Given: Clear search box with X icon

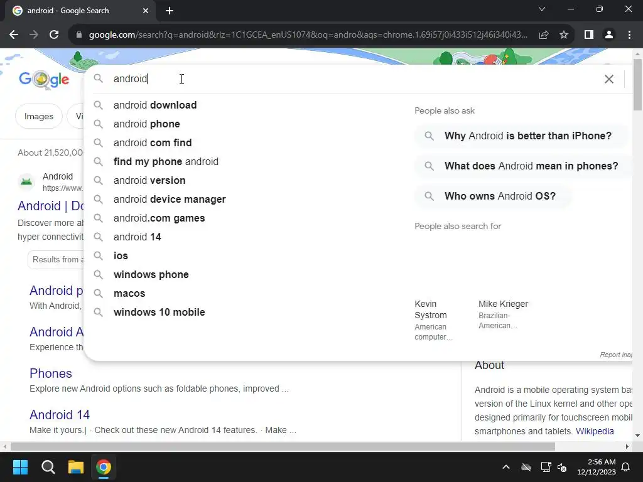Looking at the screenshot, I should click(609, 79).
